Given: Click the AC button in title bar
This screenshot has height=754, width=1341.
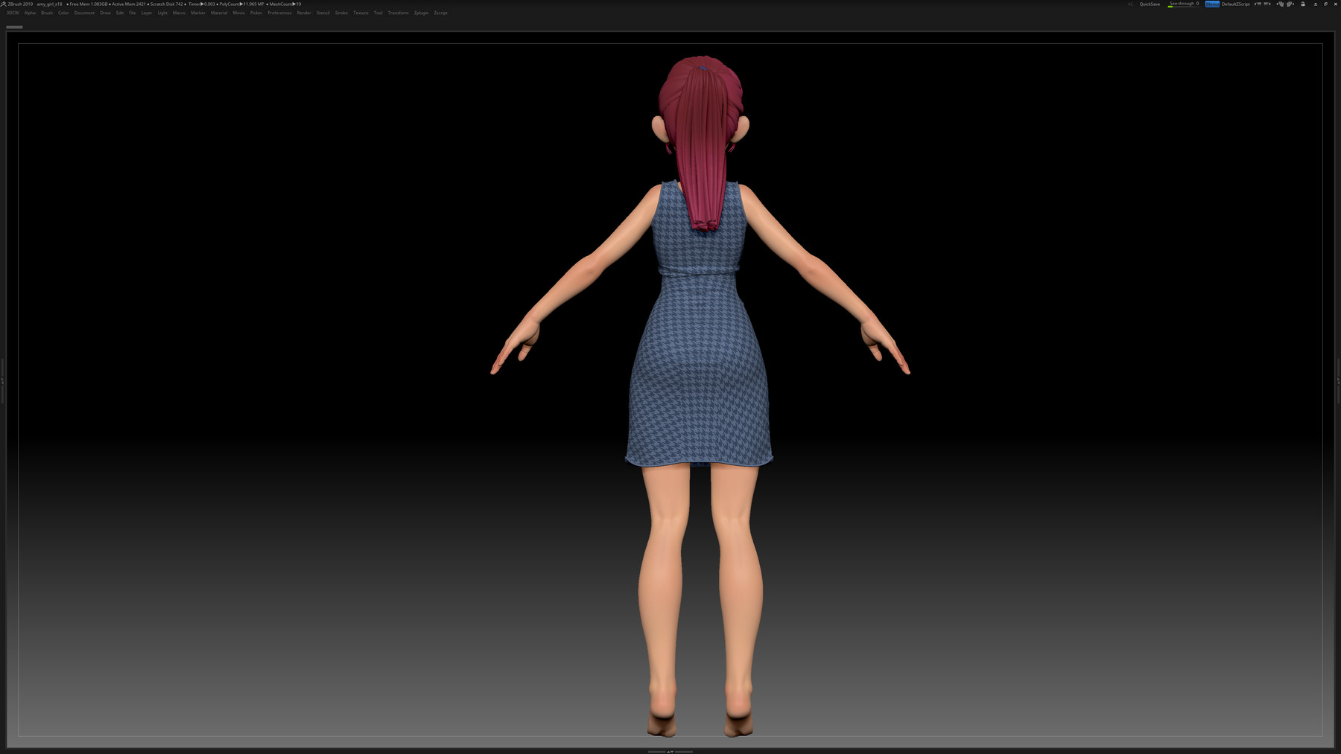Looking at the screenshot, I should pyautogui.click(x=1130, y=4).
